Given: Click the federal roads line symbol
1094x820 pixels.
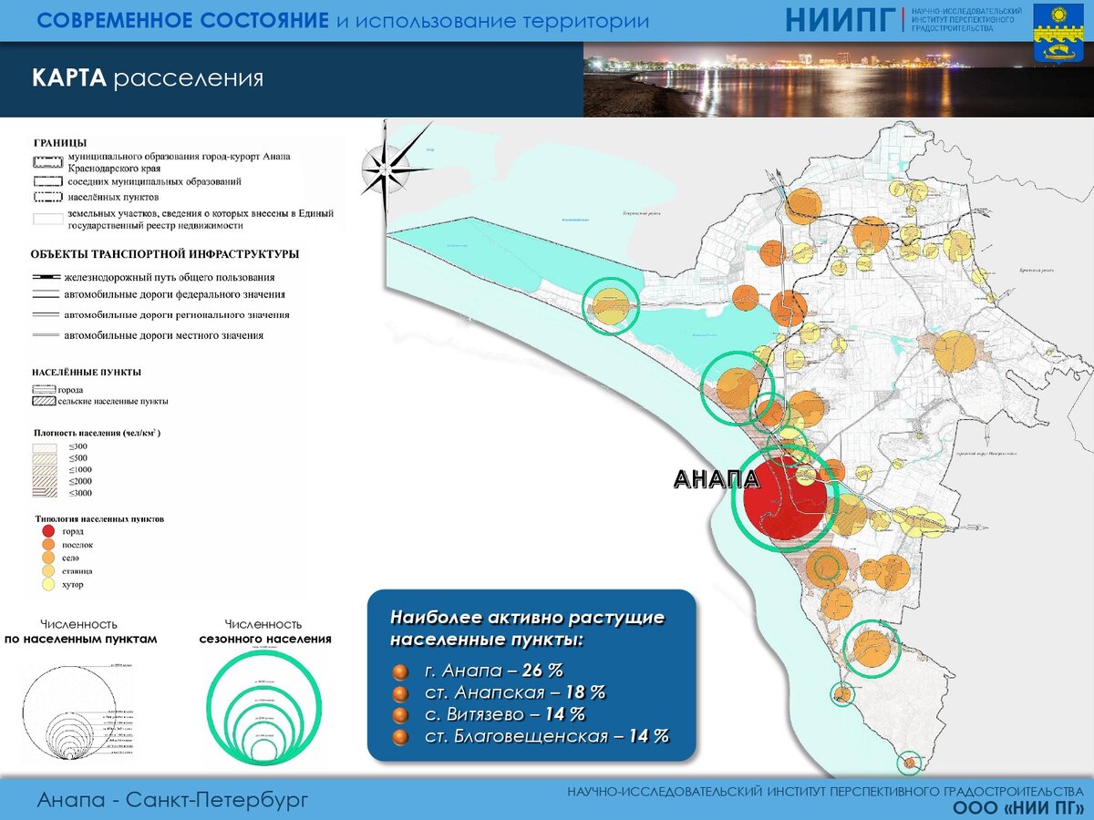Looking at the screenshot, I should (46, 295).
